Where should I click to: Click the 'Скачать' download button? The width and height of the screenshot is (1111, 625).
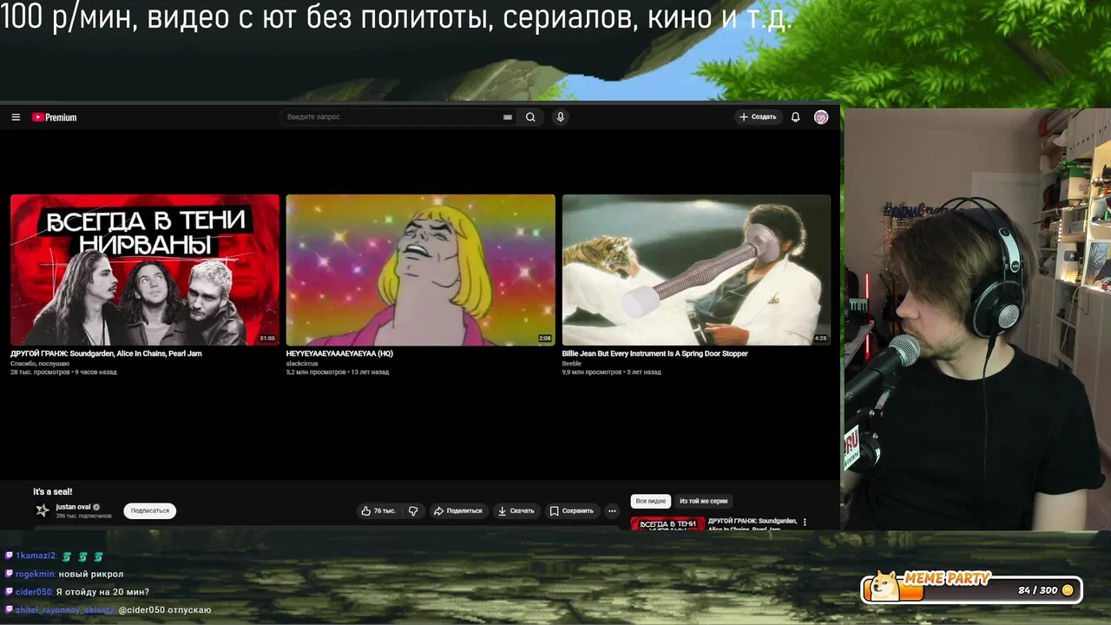[x=516, y=511]
